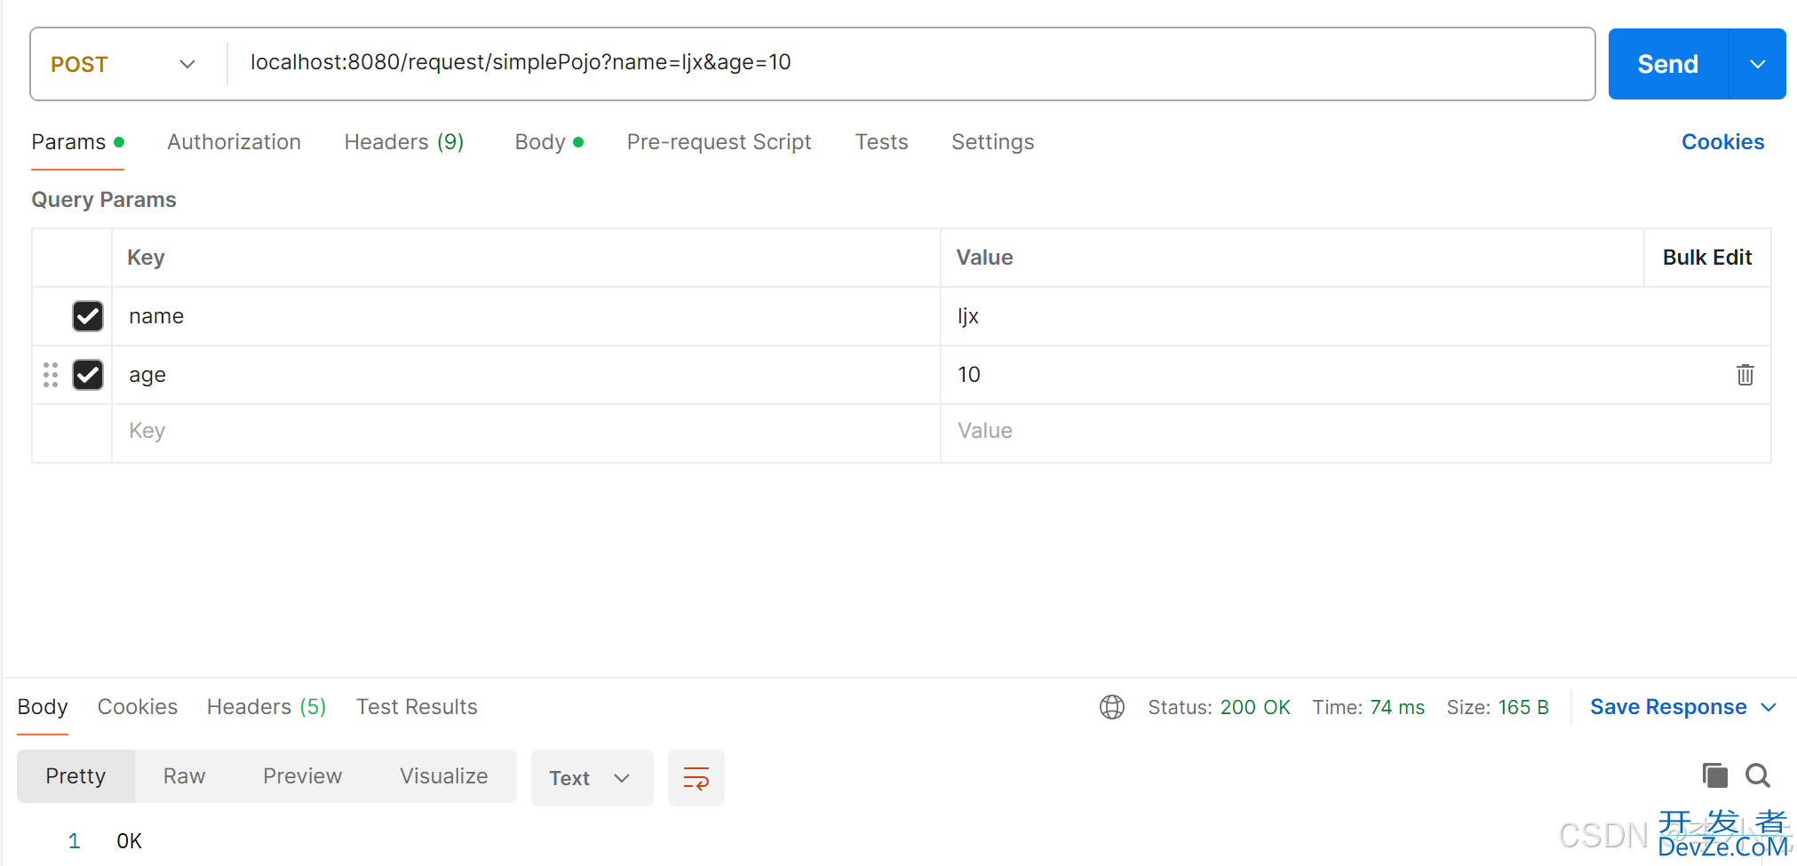The width and height of the screenshot is (1797, 866).
Task: Open the Settings tab
Action: 992,142
